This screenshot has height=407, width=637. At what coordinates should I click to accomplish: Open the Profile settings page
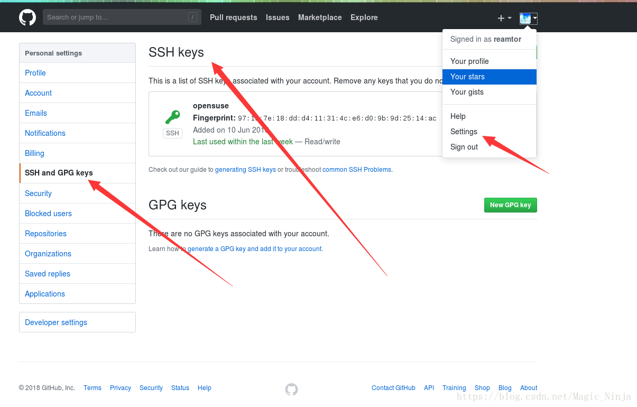77,73
